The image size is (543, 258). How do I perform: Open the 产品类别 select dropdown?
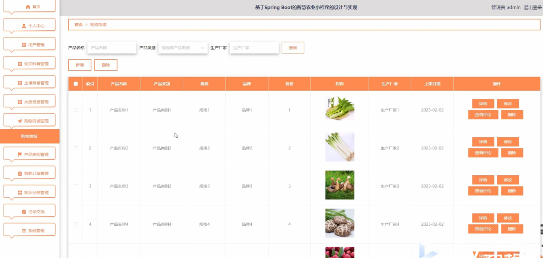click(183, 48)
